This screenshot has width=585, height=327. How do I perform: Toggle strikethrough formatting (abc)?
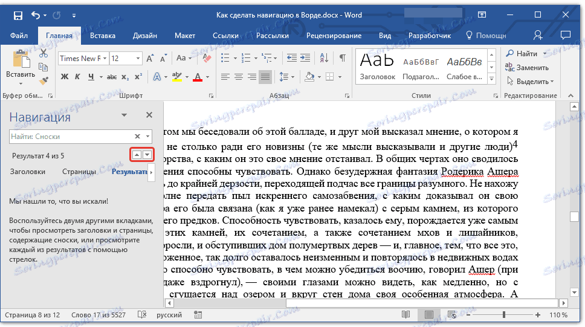click(111, 77)
